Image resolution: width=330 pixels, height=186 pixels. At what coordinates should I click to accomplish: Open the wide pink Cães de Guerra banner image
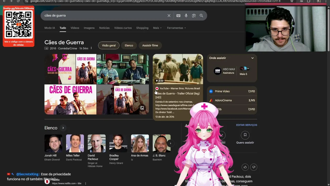pyautogui.click(x=70, y=99)
